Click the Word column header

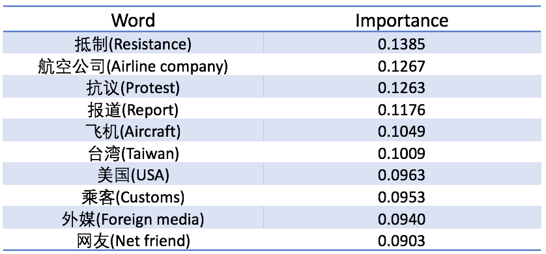pos(133,20)
